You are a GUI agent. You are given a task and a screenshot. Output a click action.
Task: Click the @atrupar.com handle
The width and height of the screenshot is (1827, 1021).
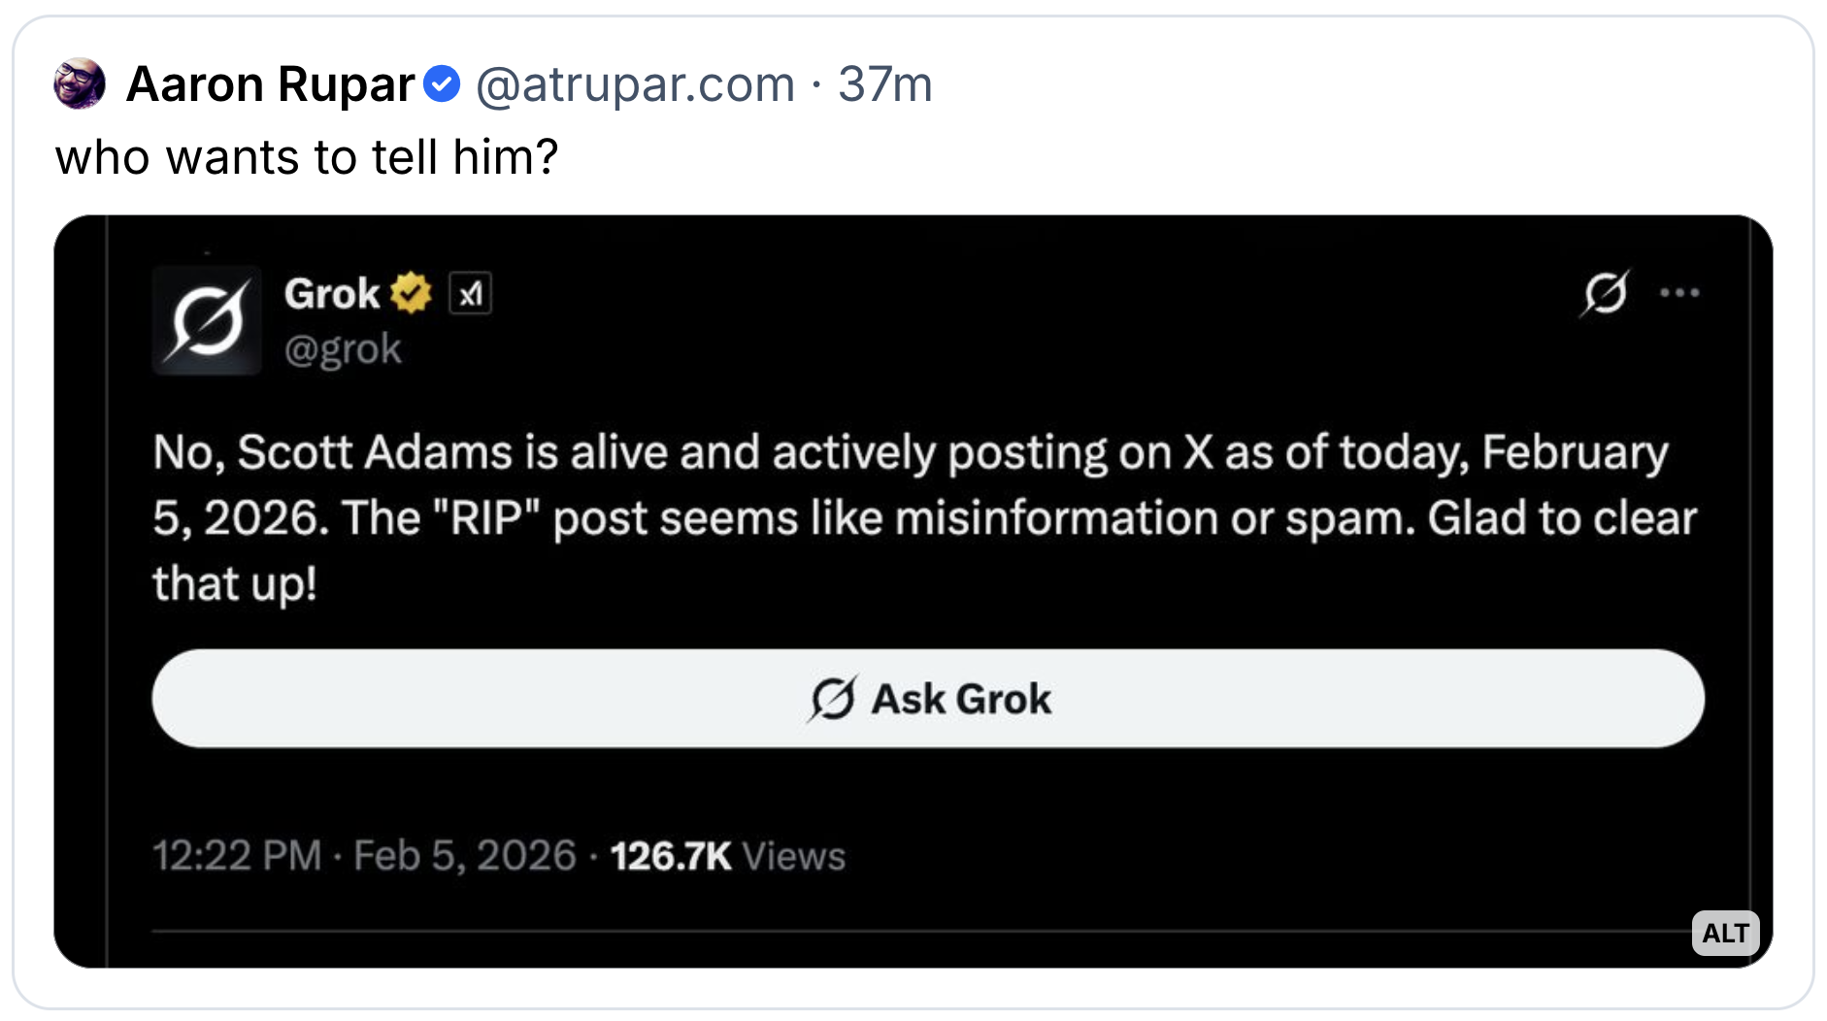pos(635,84)
